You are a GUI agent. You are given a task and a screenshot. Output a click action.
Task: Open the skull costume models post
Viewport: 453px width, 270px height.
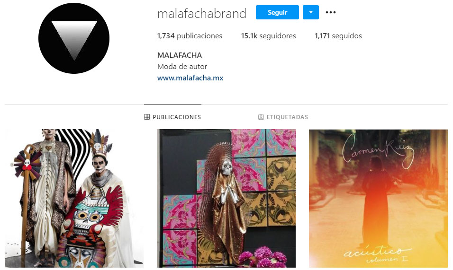74,198
